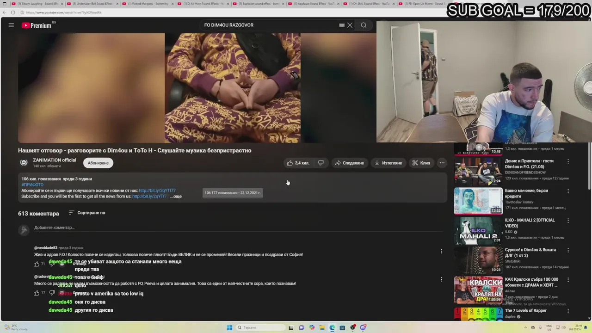Open ILKO MAHALI 2 thumbnail
Screen dimensions: 592x333
pos(478,230)
